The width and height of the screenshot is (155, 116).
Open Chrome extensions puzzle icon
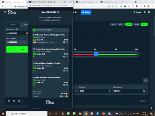click(x=144, y=6)
